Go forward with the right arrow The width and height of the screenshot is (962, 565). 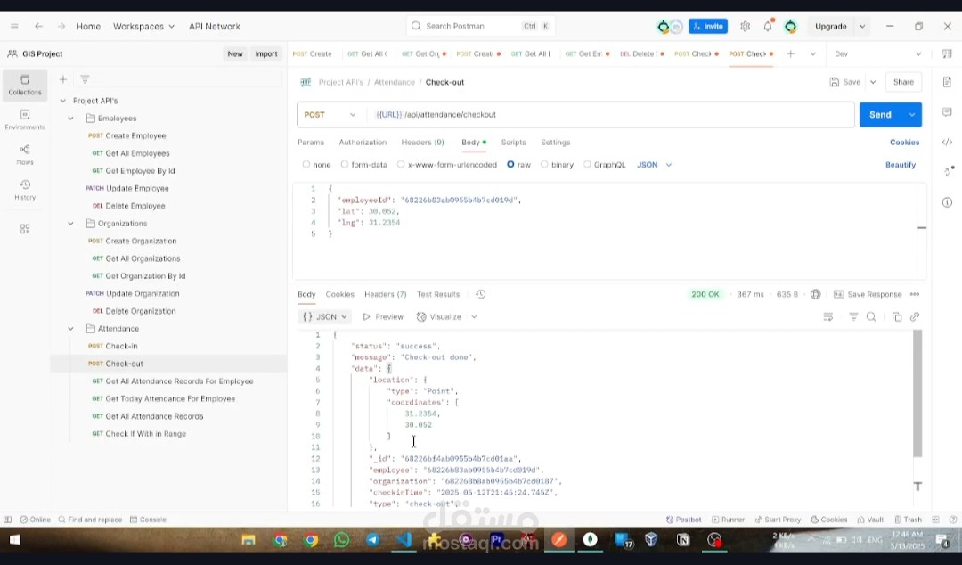[61, 27]
